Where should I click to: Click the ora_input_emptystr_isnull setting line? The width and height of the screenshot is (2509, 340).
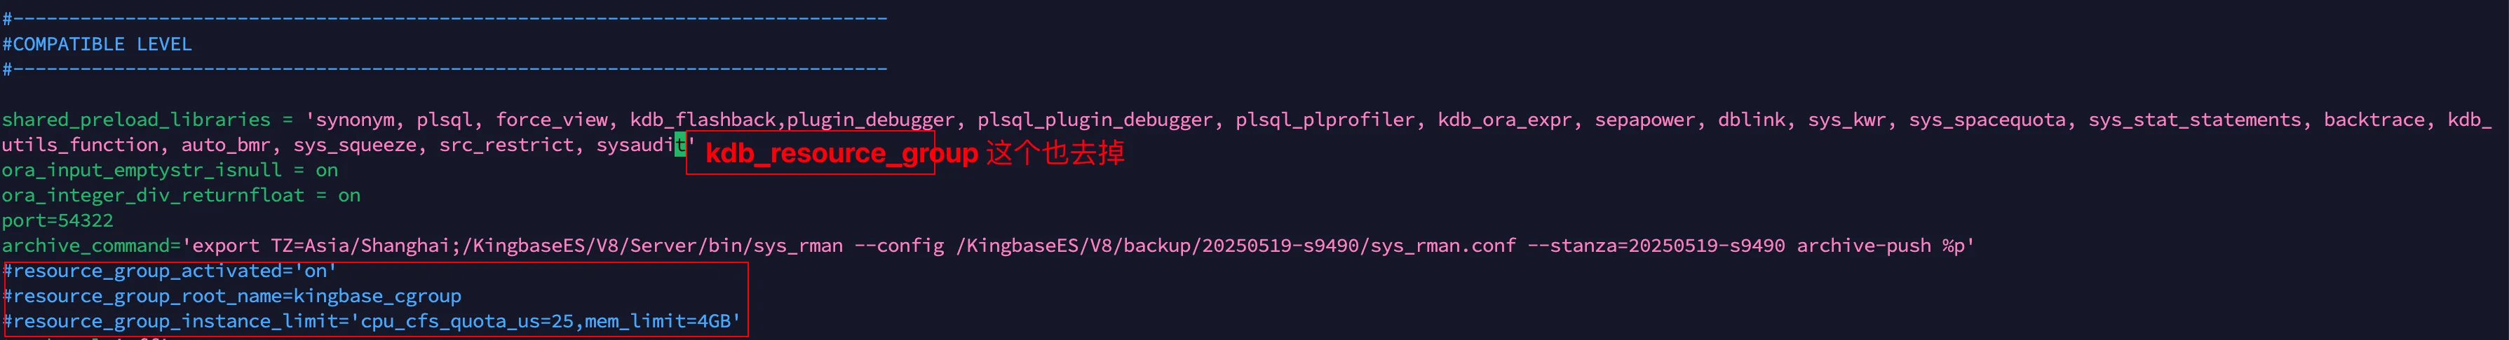pos(170,170)
